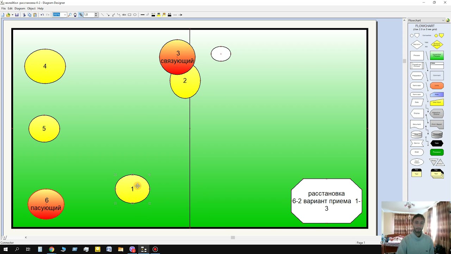Pick the Predefined Process shape
The image size is (451, 254).
tap(417, 66)
